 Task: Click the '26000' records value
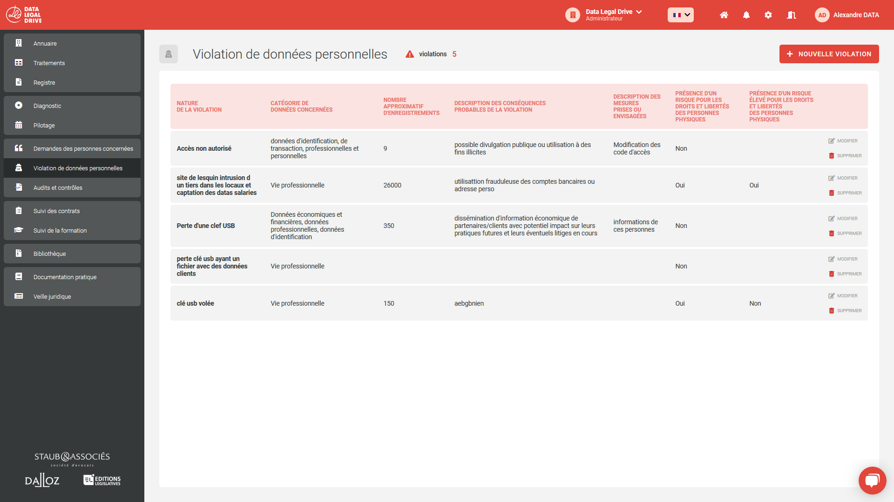pyautogui.click(x=393, y=185)
